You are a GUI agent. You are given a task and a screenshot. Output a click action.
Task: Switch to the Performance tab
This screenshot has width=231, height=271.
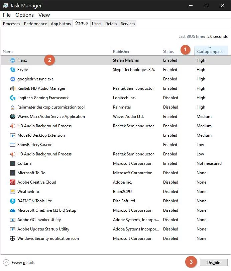click(35, 24)
